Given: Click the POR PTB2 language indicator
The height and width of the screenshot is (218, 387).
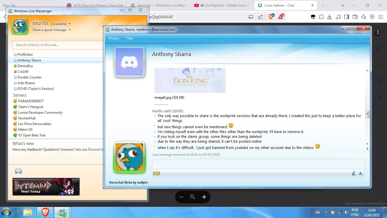Looking at the screenshot, I should point(355,212).
